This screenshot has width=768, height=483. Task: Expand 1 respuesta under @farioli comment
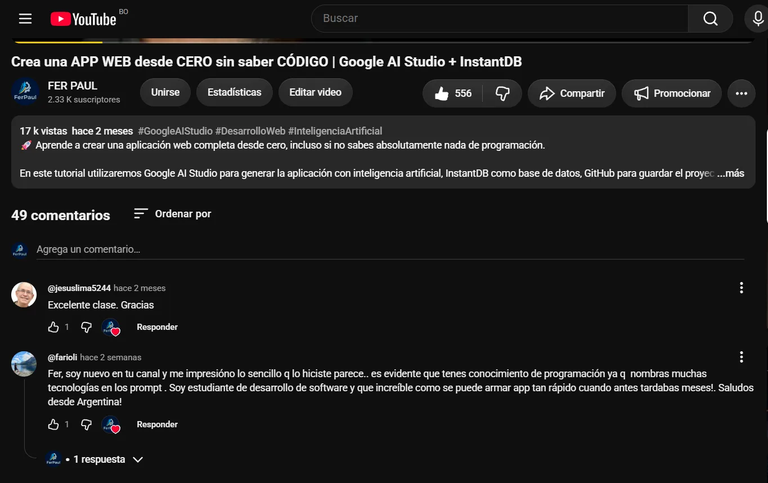point(95,459)
